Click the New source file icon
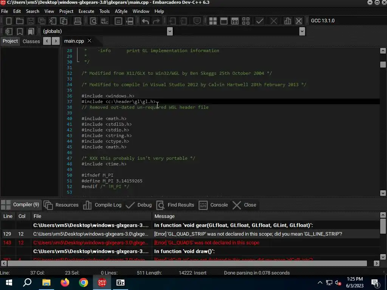 [9, 21]
